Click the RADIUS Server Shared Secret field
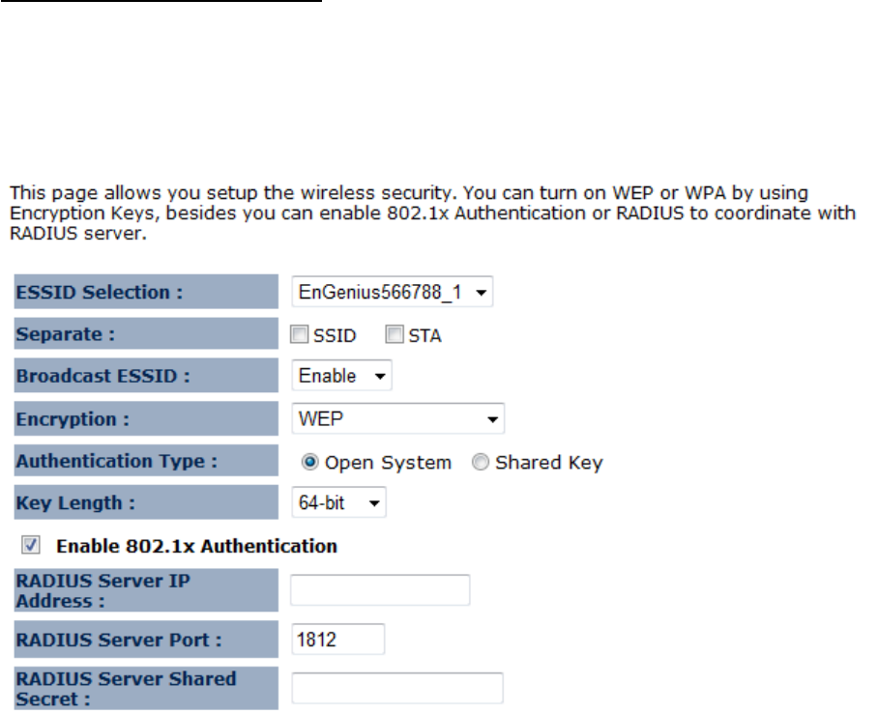 [x=397, y=688]
